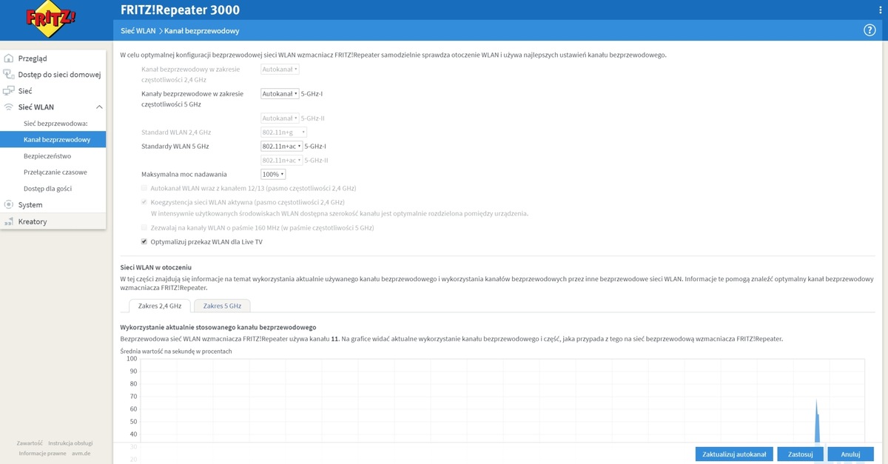Open Kreatory menu entry
888x464 pixels.
pos(33,221)
